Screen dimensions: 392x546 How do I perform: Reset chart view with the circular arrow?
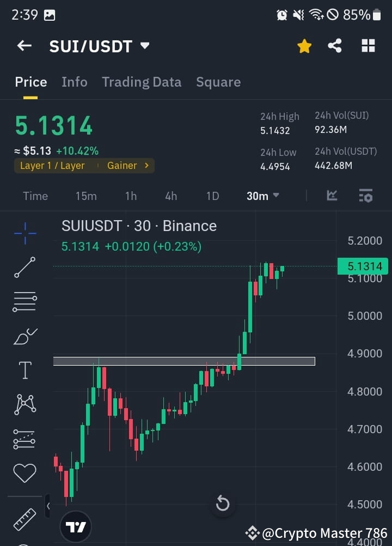tap(223, 503)
